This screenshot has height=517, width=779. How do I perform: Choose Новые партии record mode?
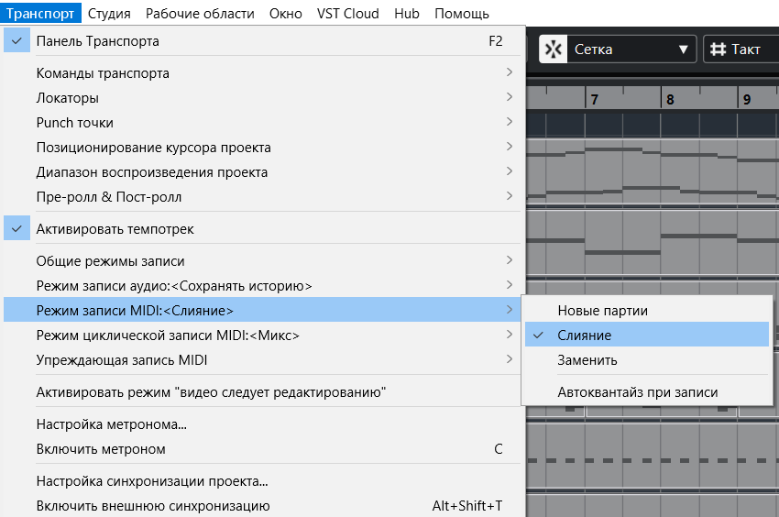[602, 311]
